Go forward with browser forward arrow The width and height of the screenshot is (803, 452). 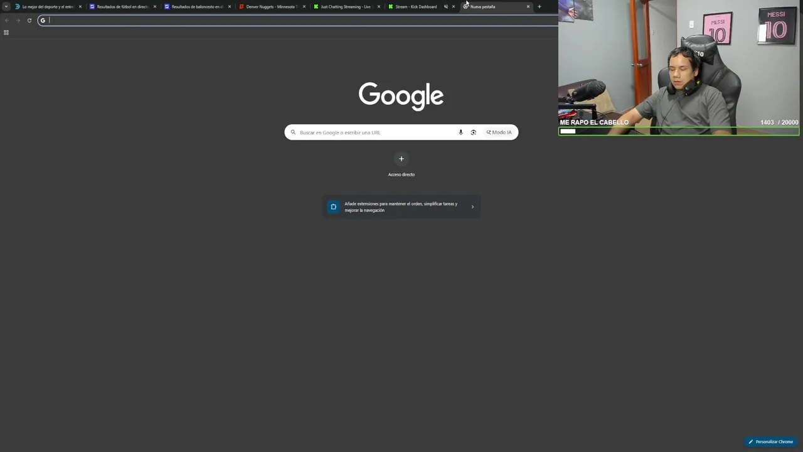point(18,20)
